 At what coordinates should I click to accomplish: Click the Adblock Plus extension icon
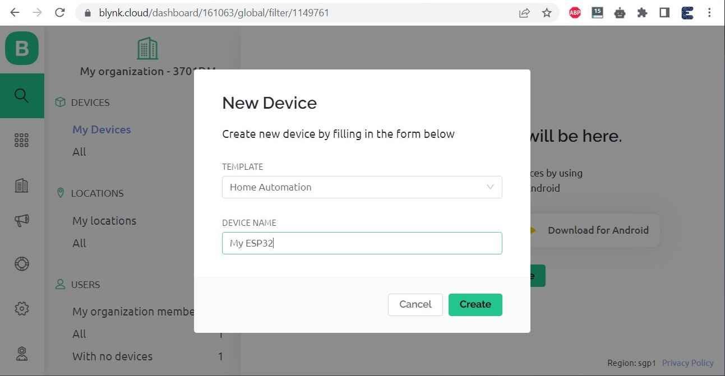[575, 12]
